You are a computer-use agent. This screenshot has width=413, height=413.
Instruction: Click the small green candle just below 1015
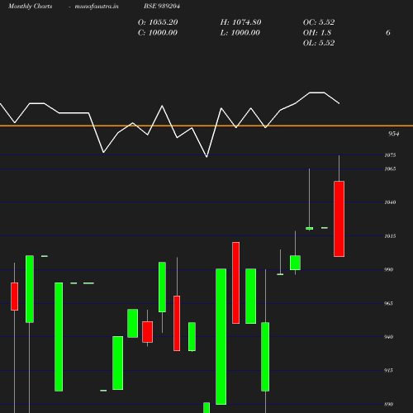coord(295,263)
